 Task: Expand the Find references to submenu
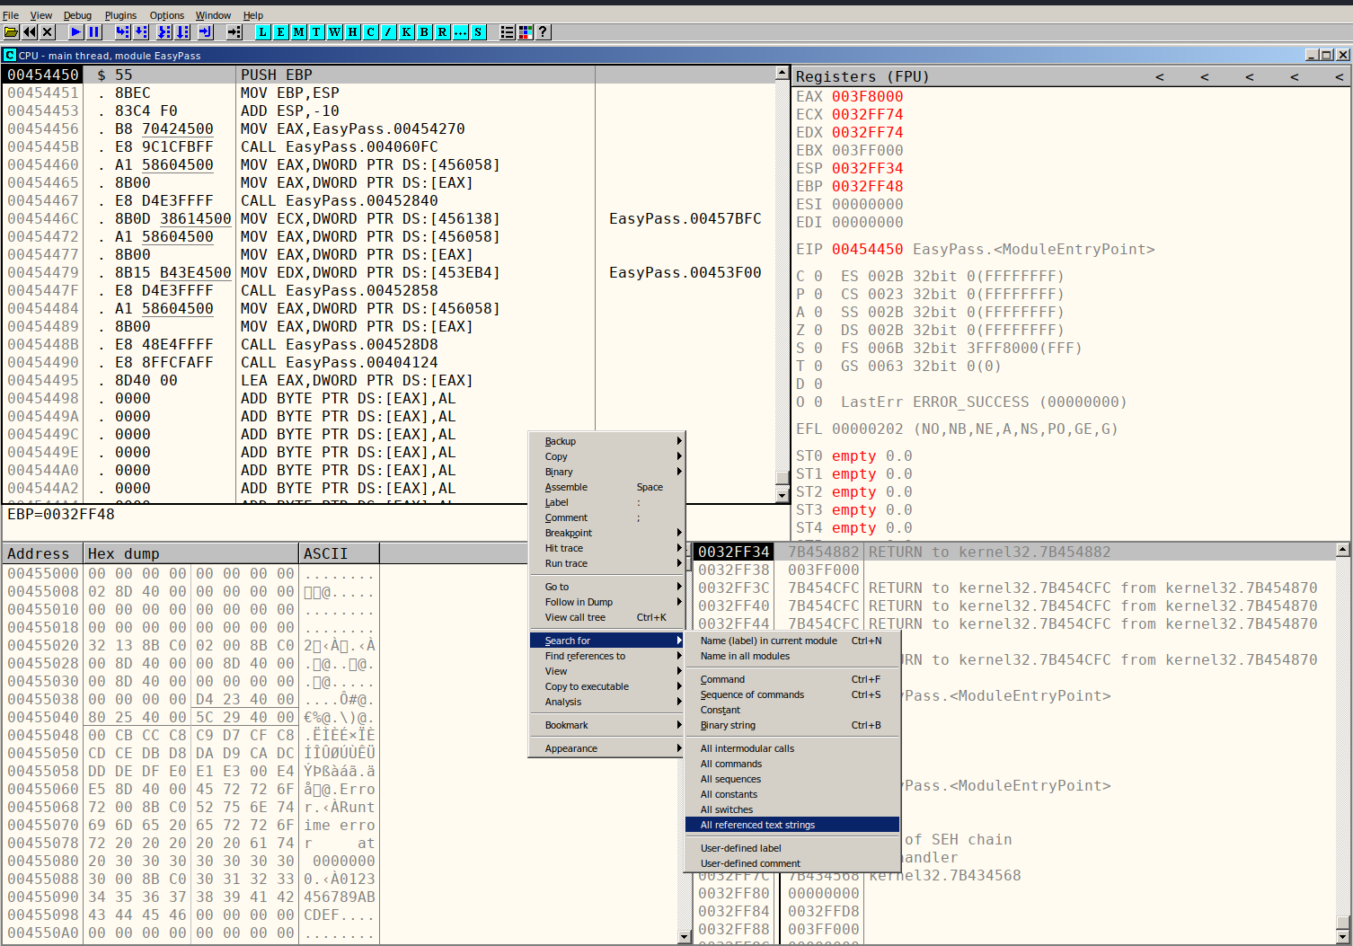(x=607, y=656)
